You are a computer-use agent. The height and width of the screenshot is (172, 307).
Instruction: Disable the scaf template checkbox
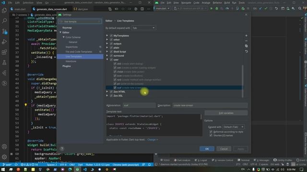[115, 88]
